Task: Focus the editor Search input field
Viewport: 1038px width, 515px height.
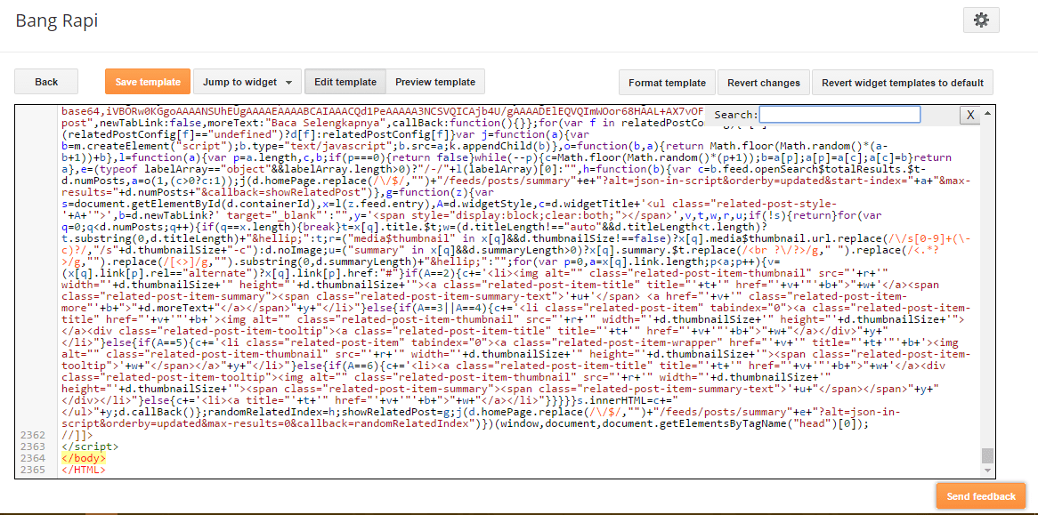Action: [x=840, y=115]
